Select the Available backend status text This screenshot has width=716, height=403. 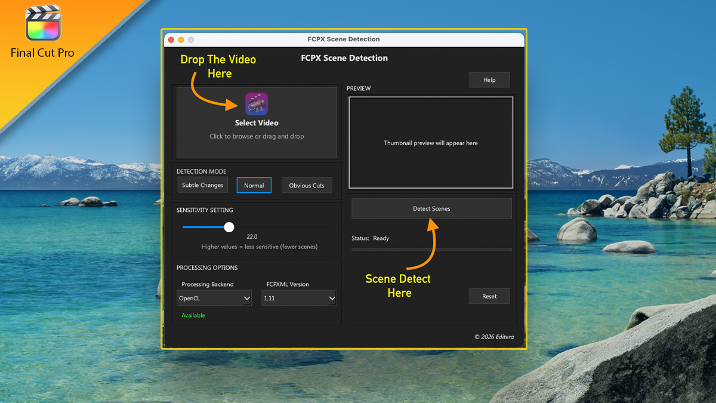pyautogui.click(x=193, y=315)
